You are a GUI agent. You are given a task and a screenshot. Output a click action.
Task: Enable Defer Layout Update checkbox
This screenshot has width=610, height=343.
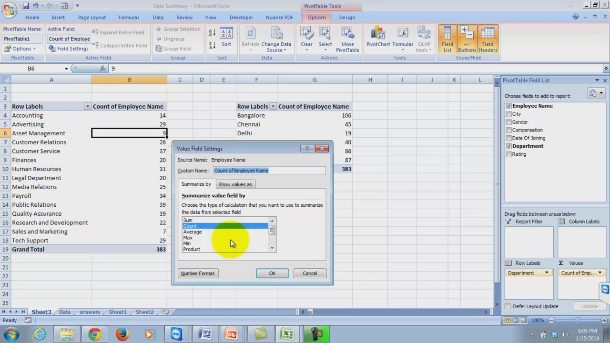508,306
